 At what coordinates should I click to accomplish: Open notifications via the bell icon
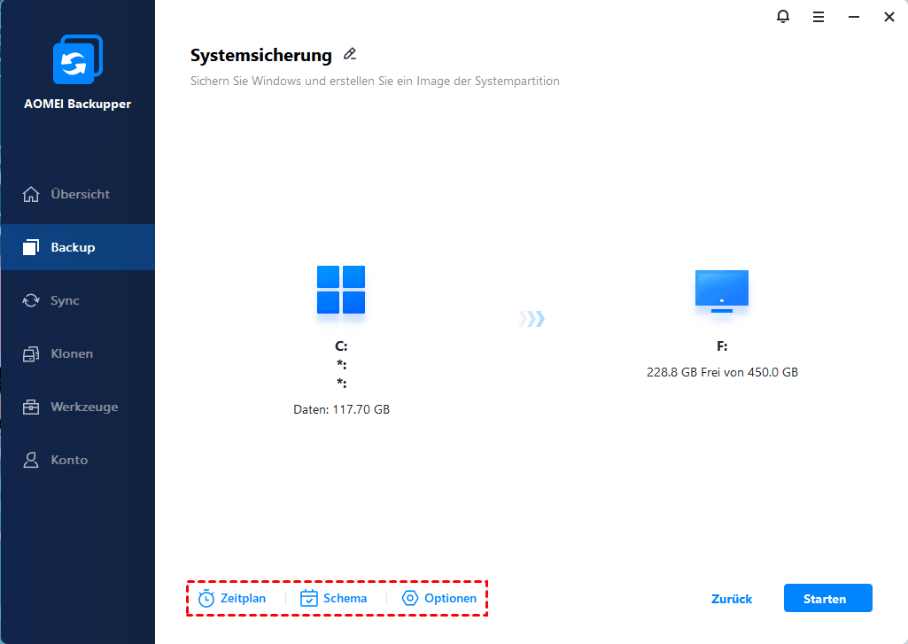783,17
